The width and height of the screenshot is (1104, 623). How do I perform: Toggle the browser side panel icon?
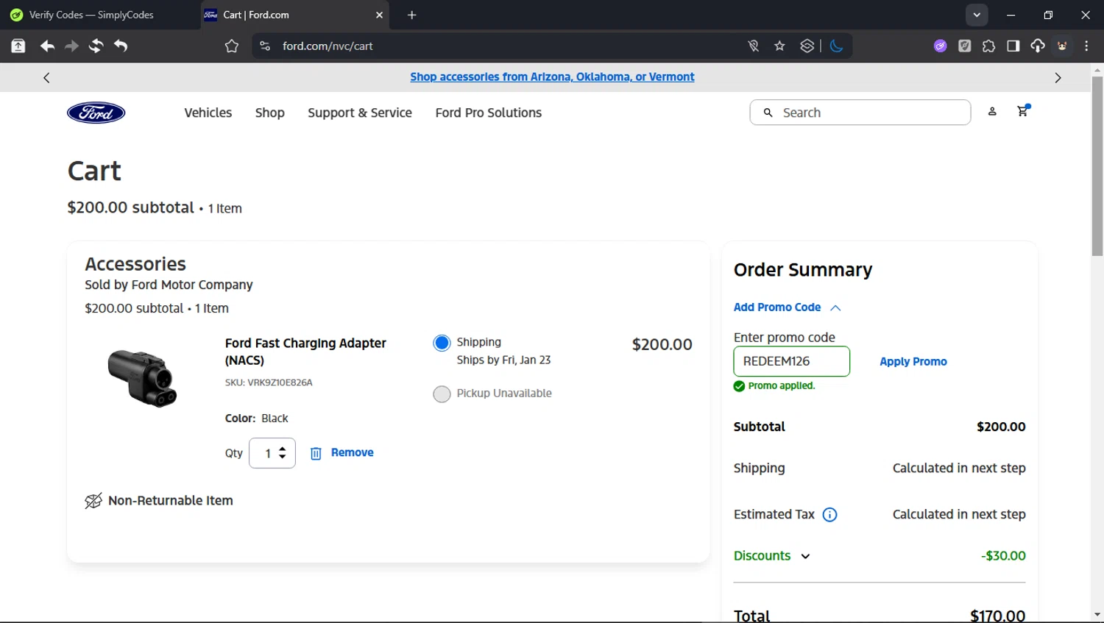pos(1013,46)
